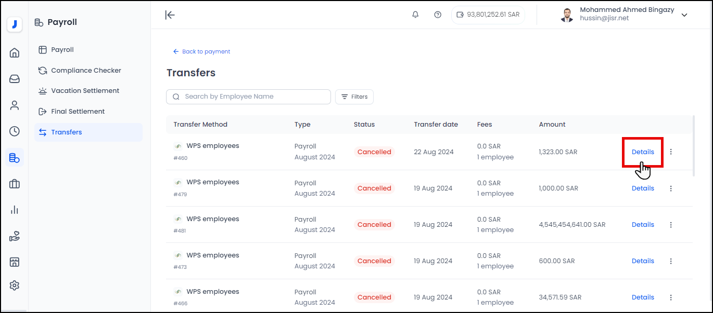This screenshot has height=313, width=713.
Task: Open the three-dot menu on transfer #460
Action: (x=671, y=152)
